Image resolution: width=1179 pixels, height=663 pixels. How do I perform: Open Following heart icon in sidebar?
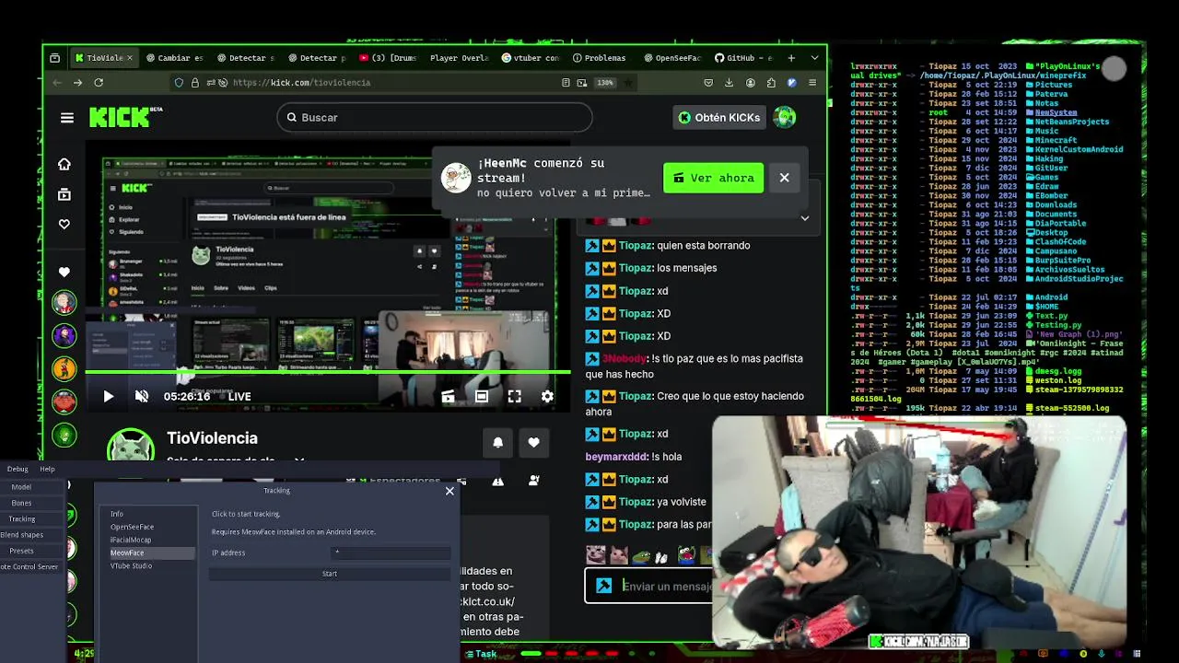[x=64, y=224]
